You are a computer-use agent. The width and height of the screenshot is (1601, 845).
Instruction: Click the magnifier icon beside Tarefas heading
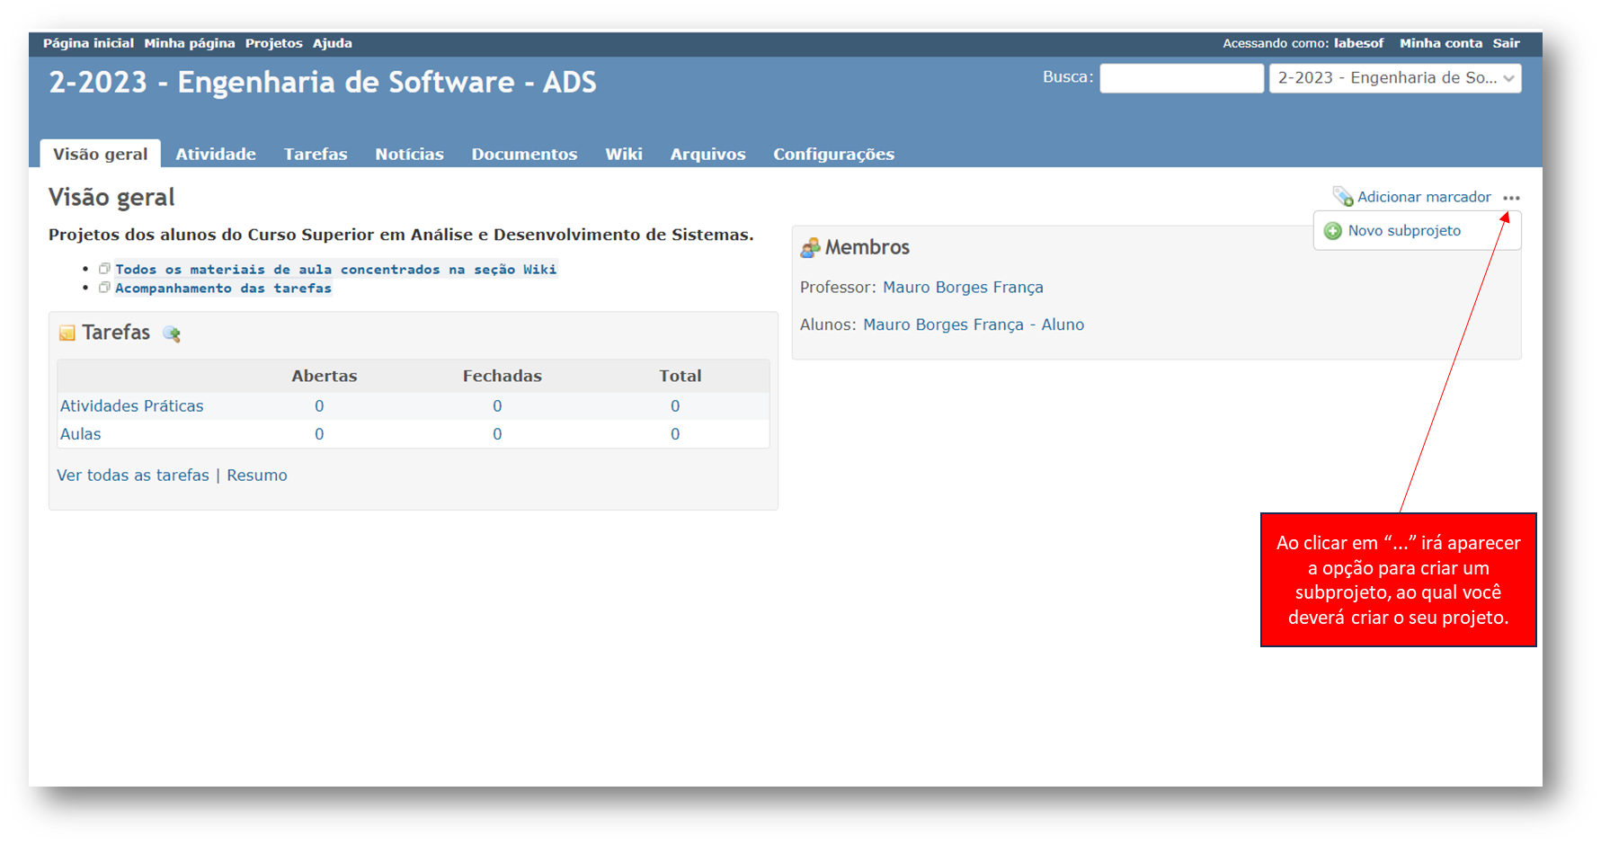pyautogui.click(x=172, y=334)
